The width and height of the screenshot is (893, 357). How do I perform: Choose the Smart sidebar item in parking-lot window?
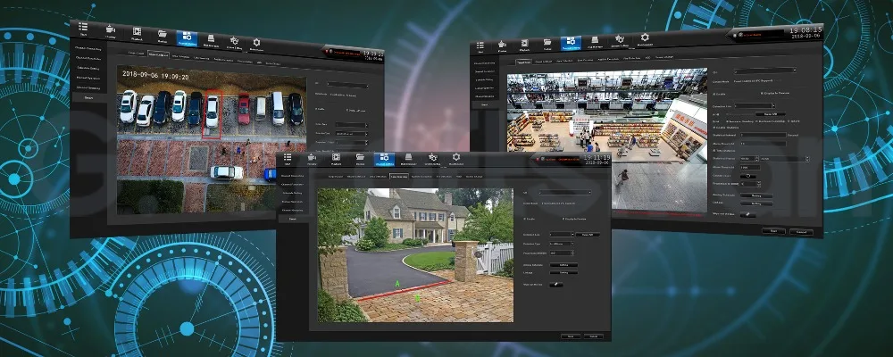[88, 97]
